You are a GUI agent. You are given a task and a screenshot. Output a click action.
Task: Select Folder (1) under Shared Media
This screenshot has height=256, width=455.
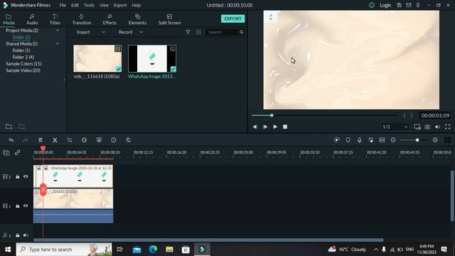tap(21, 50)
